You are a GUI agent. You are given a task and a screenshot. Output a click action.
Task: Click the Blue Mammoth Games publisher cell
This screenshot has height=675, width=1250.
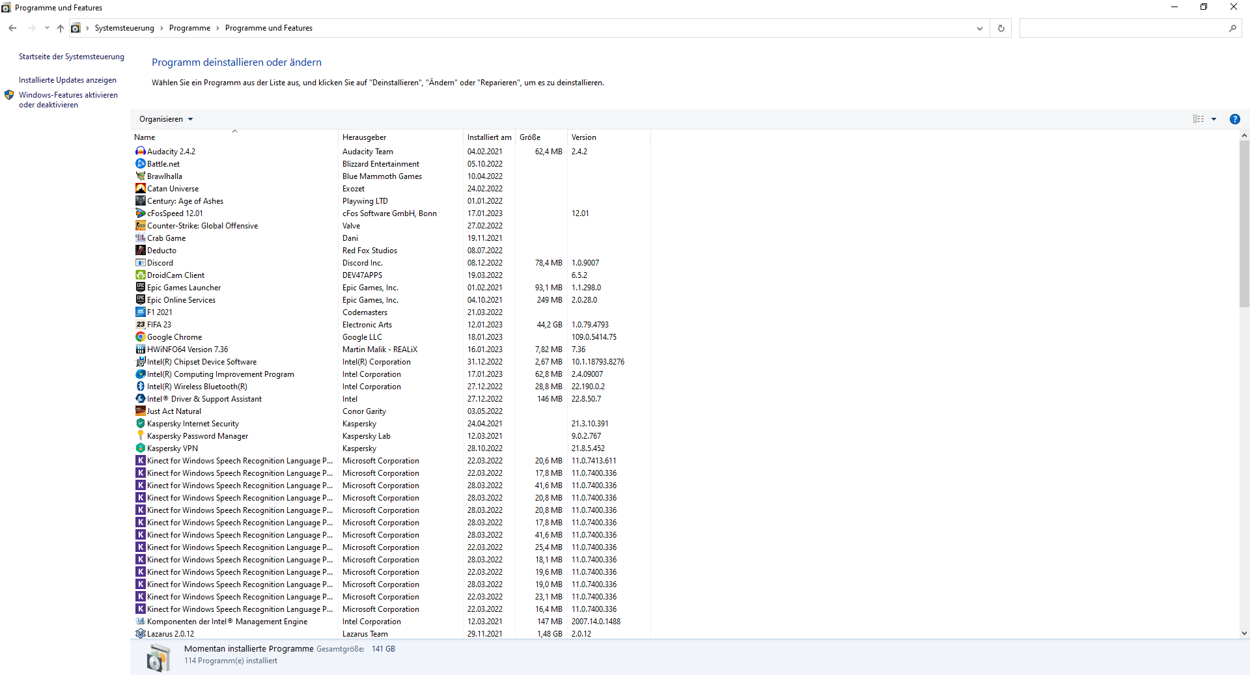pos(382,176)
